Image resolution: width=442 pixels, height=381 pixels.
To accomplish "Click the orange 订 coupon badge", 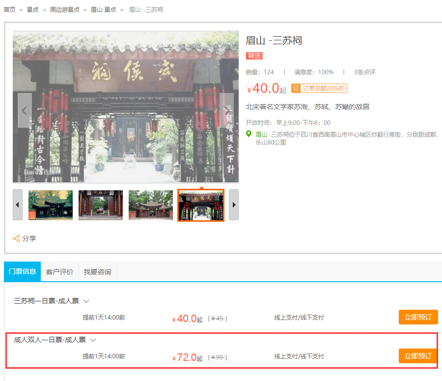I will coord(296,88).
